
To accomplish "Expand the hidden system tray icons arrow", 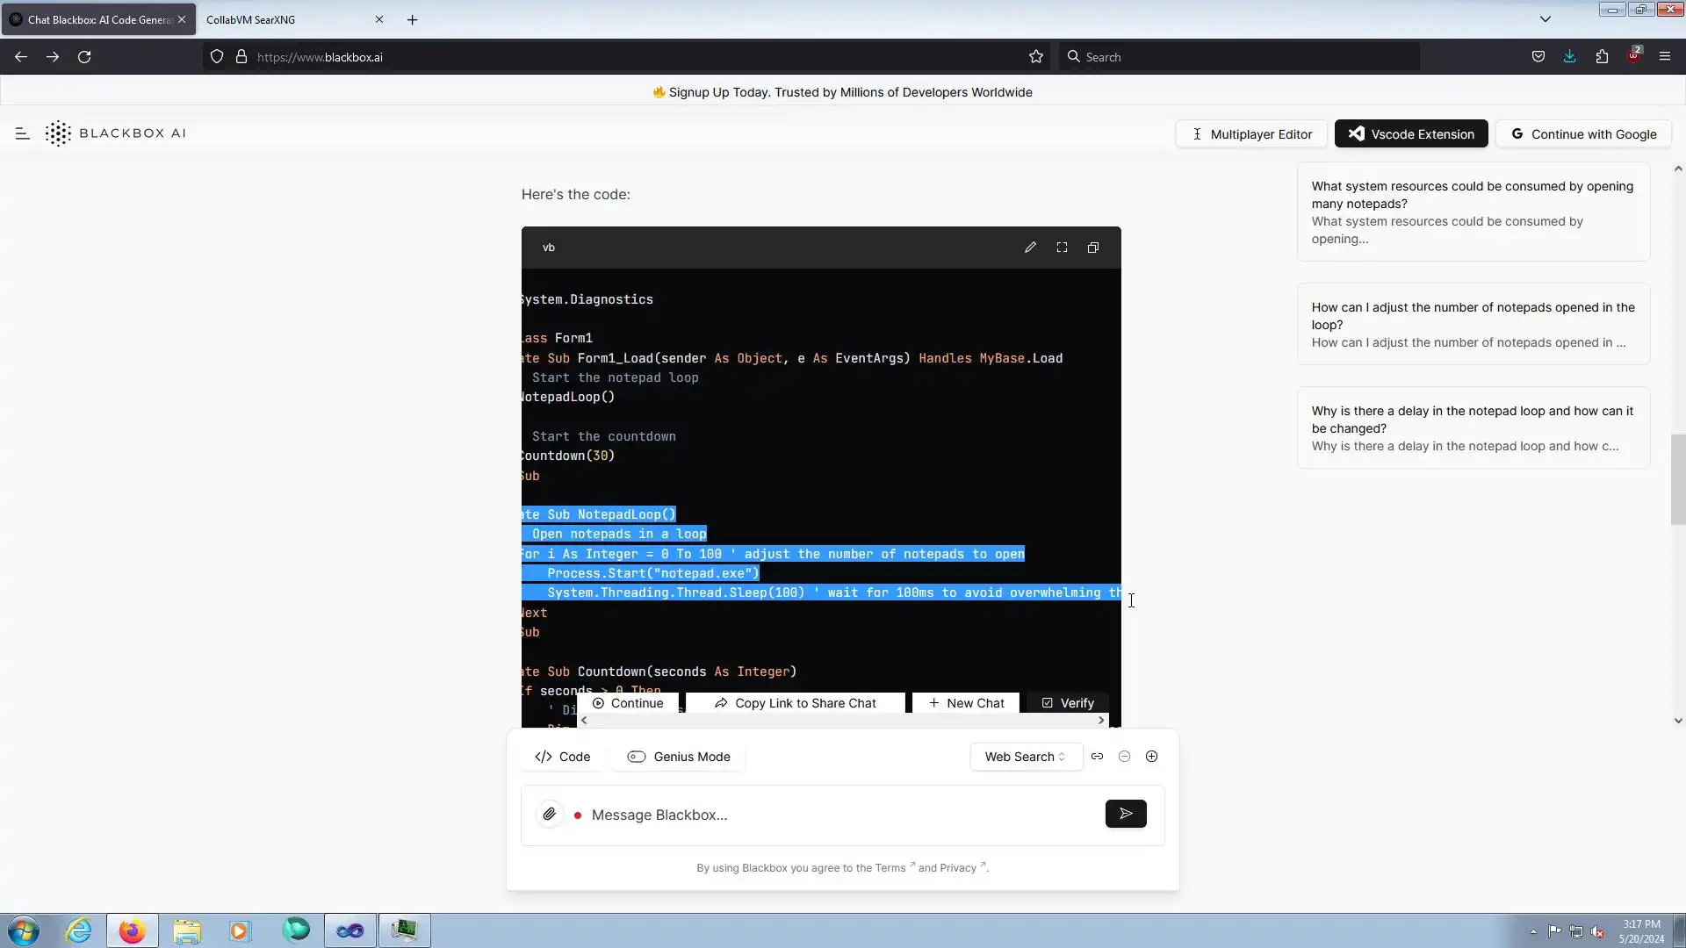I will coord(1533,931).
